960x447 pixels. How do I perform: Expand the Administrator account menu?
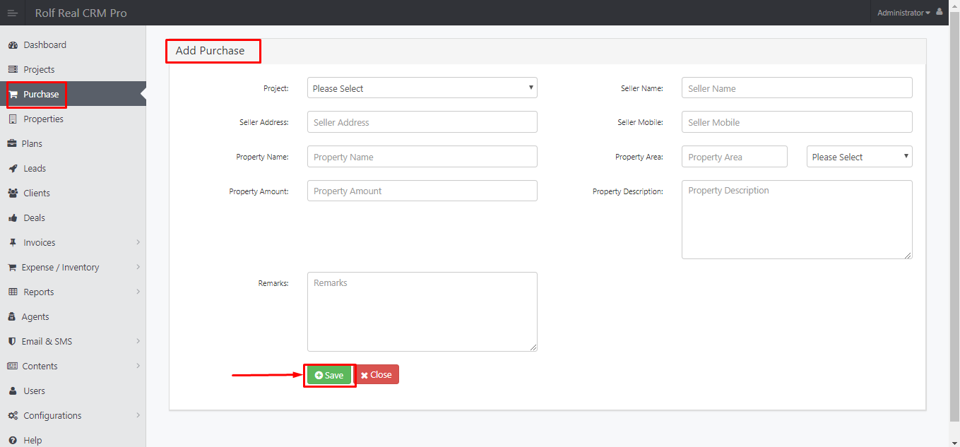point(903,13)
